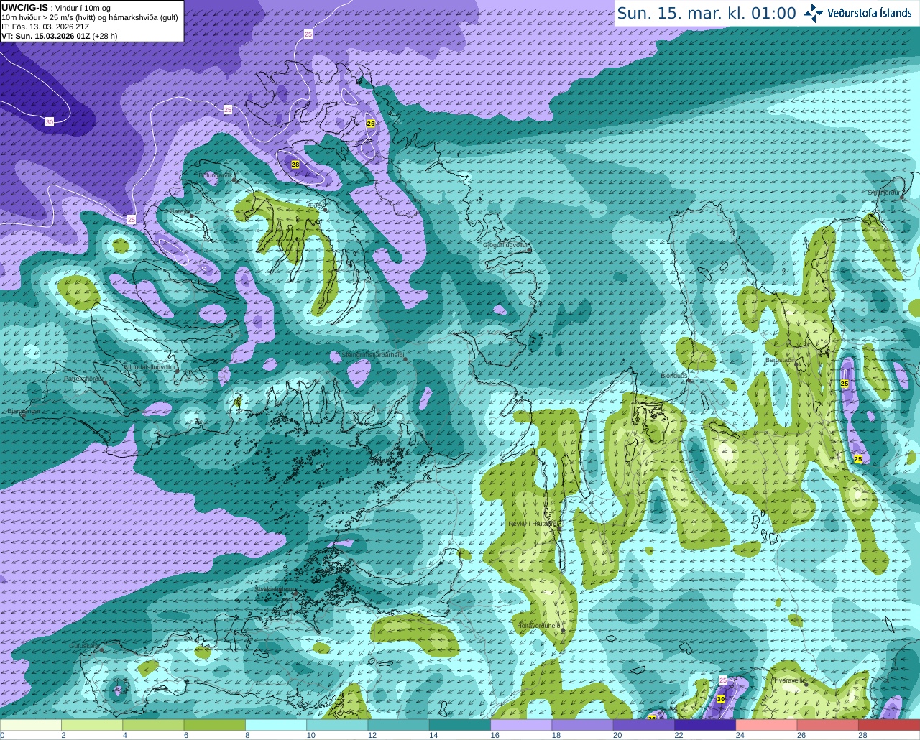Click the Bjargtangar station label

[x=23, y=411]
